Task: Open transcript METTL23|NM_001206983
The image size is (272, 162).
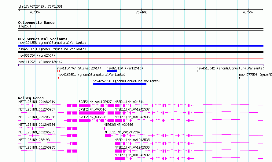Action: (37, 132)
